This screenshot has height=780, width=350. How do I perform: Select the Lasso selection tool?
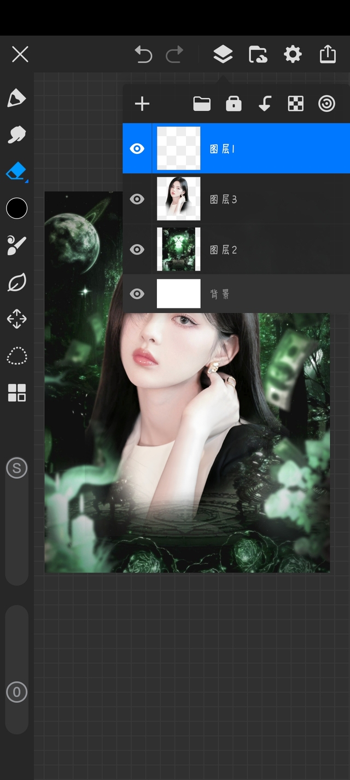tap(16, 355)
